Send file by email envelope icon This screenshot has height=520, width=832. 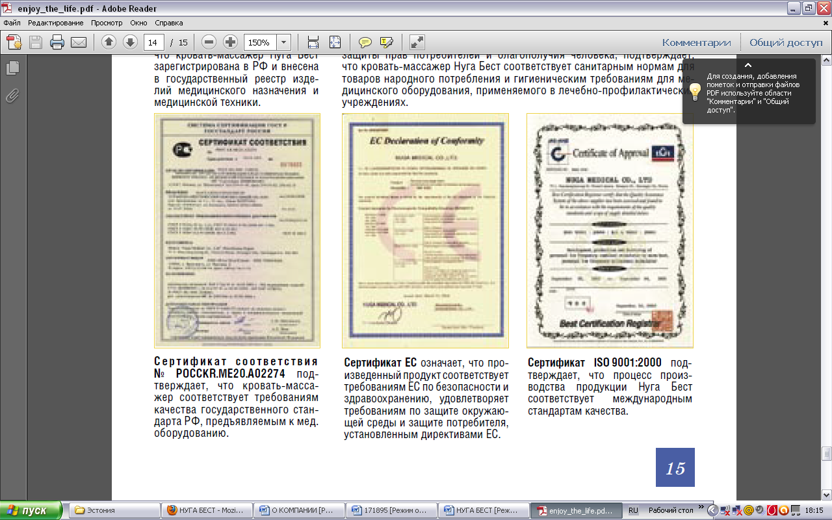[x=79, y=43]
